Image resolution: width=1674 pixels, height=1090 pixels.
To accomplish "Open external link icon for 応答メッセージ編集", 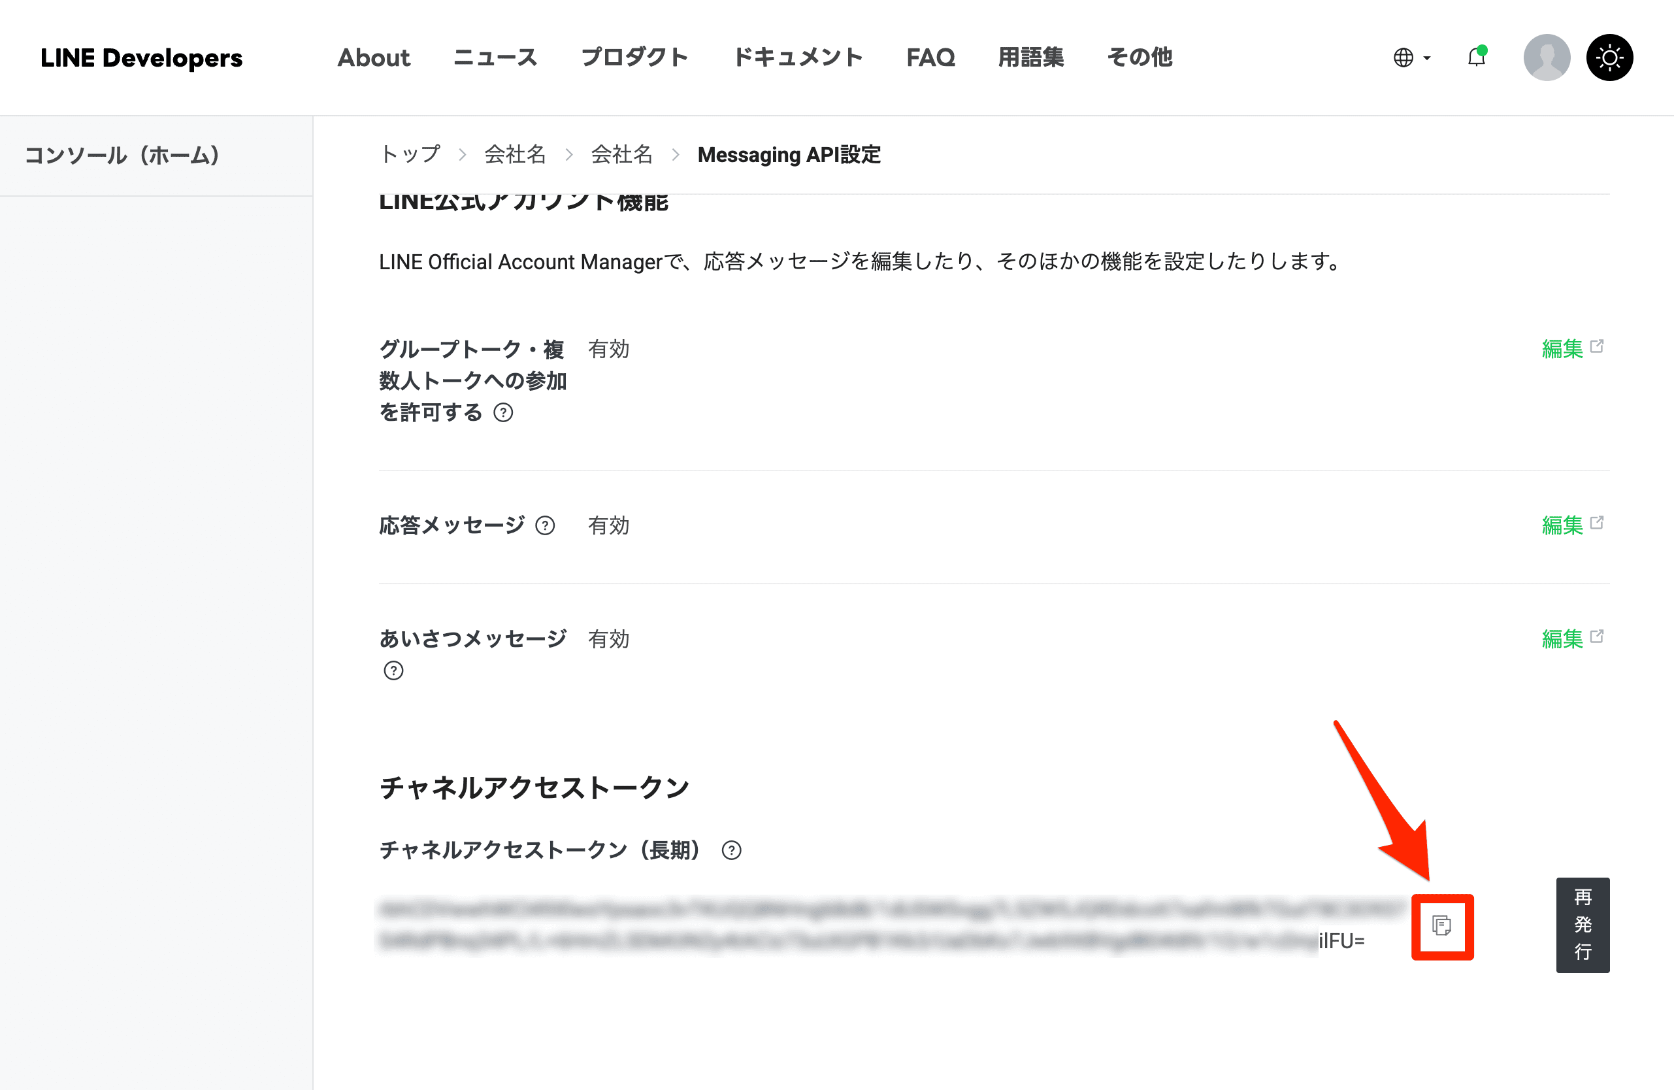I will tap(1598, 523).
